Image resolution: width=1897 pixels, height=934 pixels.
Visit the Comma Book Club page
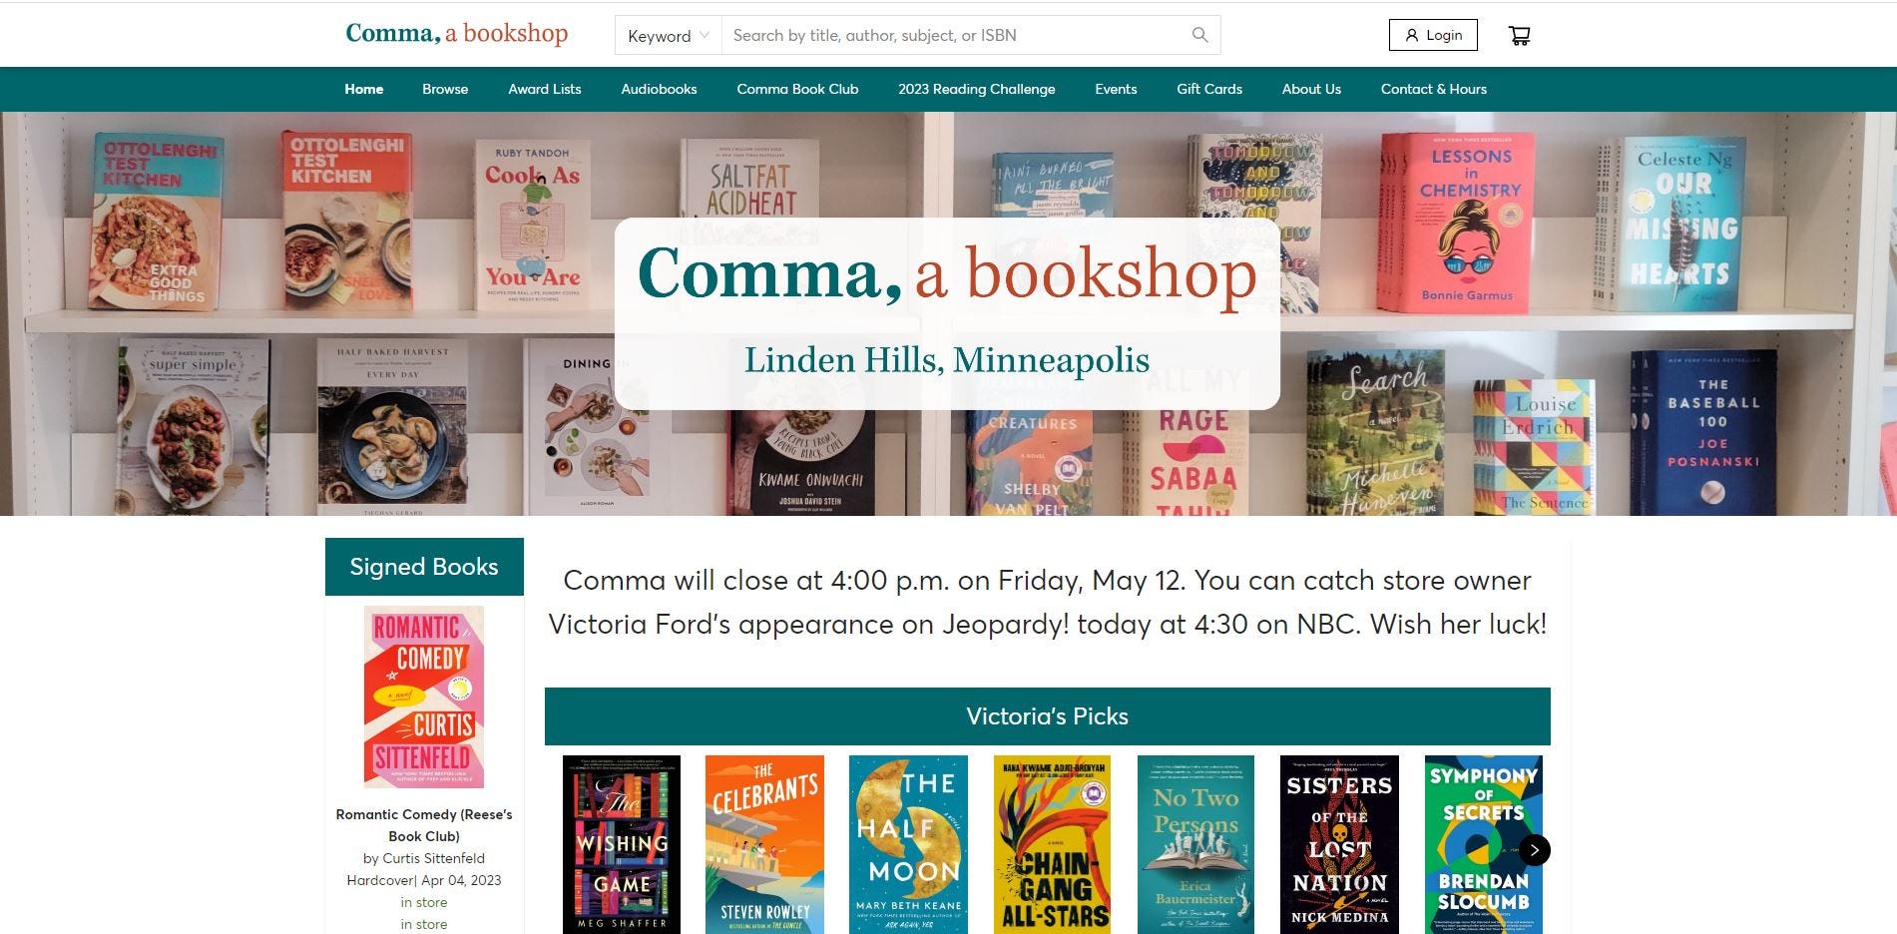(797, 89)
